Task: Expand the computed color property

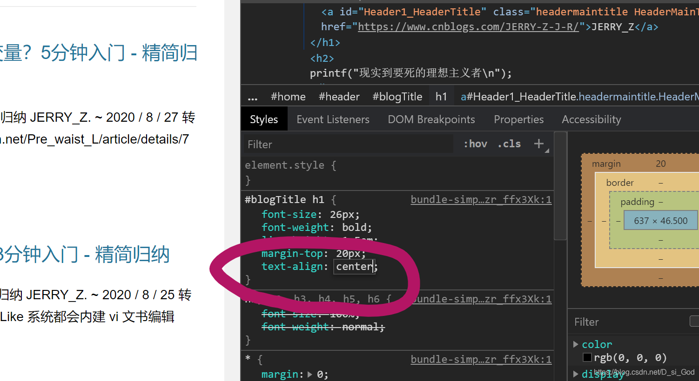Action: [x=576, y=344]
